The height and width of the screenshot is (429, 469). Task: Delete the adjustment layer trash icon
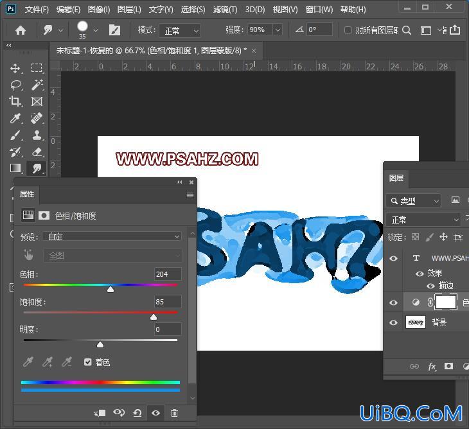[x=174, y=413]
